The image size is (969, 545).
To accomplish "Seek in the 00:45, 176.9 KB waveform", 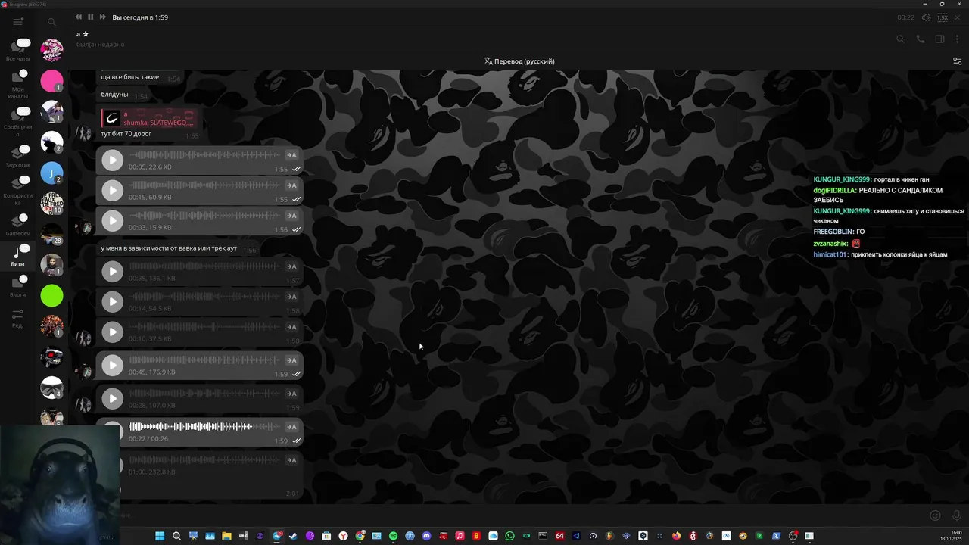I will coord(204,360).
